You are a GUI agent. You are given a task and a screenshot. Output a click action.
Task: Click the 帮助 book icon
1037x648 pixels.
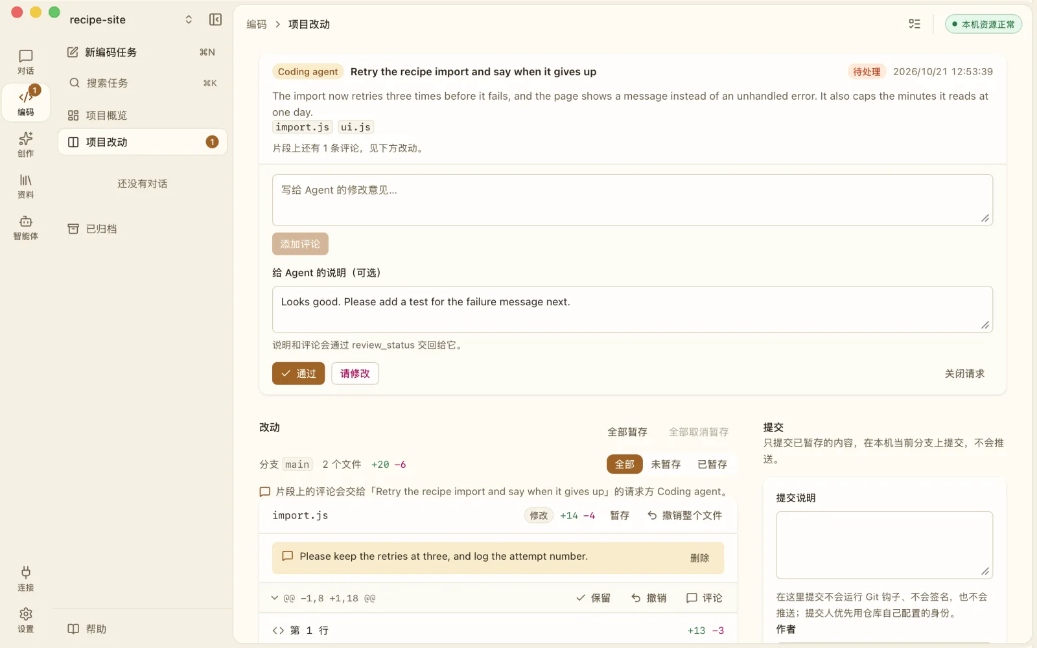[x=73, y=629]
